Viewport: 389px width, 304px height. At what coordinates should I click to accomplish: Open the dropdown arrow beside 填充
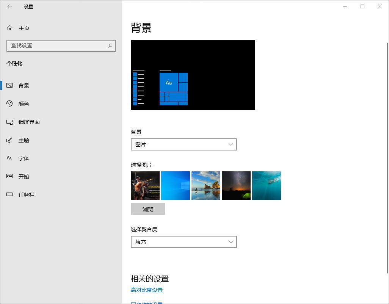231,241
